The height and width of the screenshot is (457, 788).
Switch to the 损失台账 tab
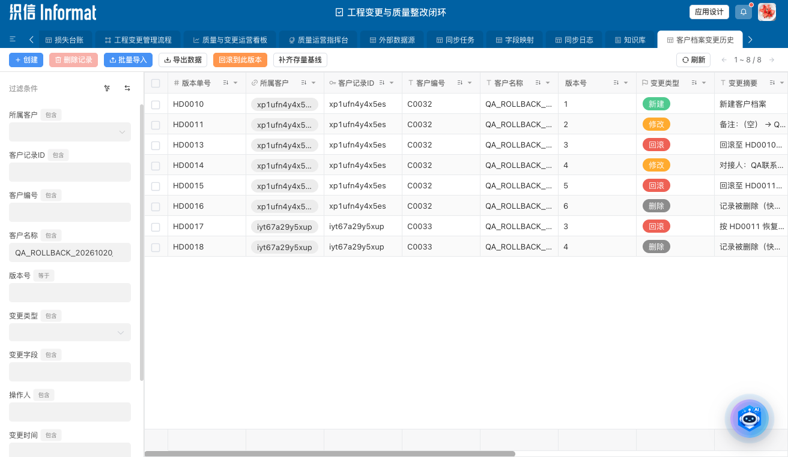pos(64,40)
